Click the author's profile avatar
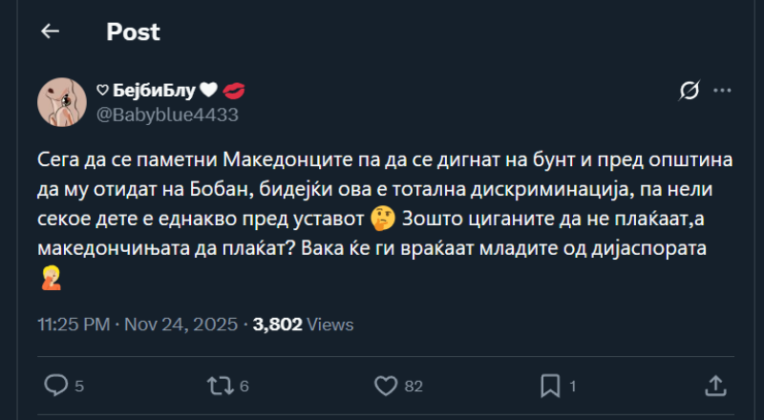This screenshot has height=420, width=764. click(63, 102)
